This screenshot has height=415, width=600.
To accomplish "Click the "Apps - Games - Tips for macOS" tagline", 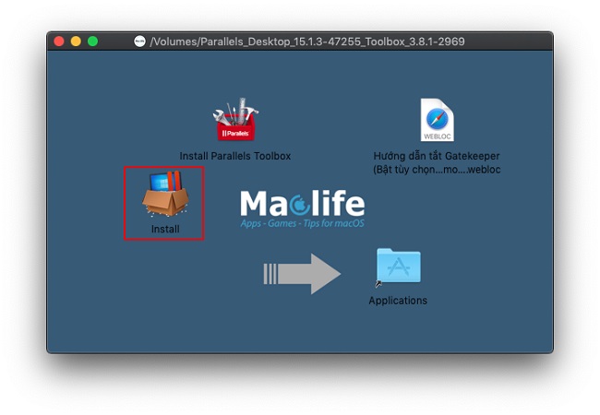I will pos(302,224).
